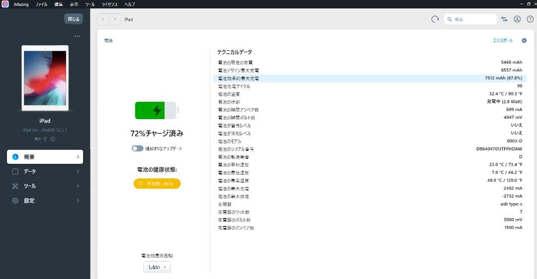Expand the 概要 chevron arrow

click(x=78, y=156)
